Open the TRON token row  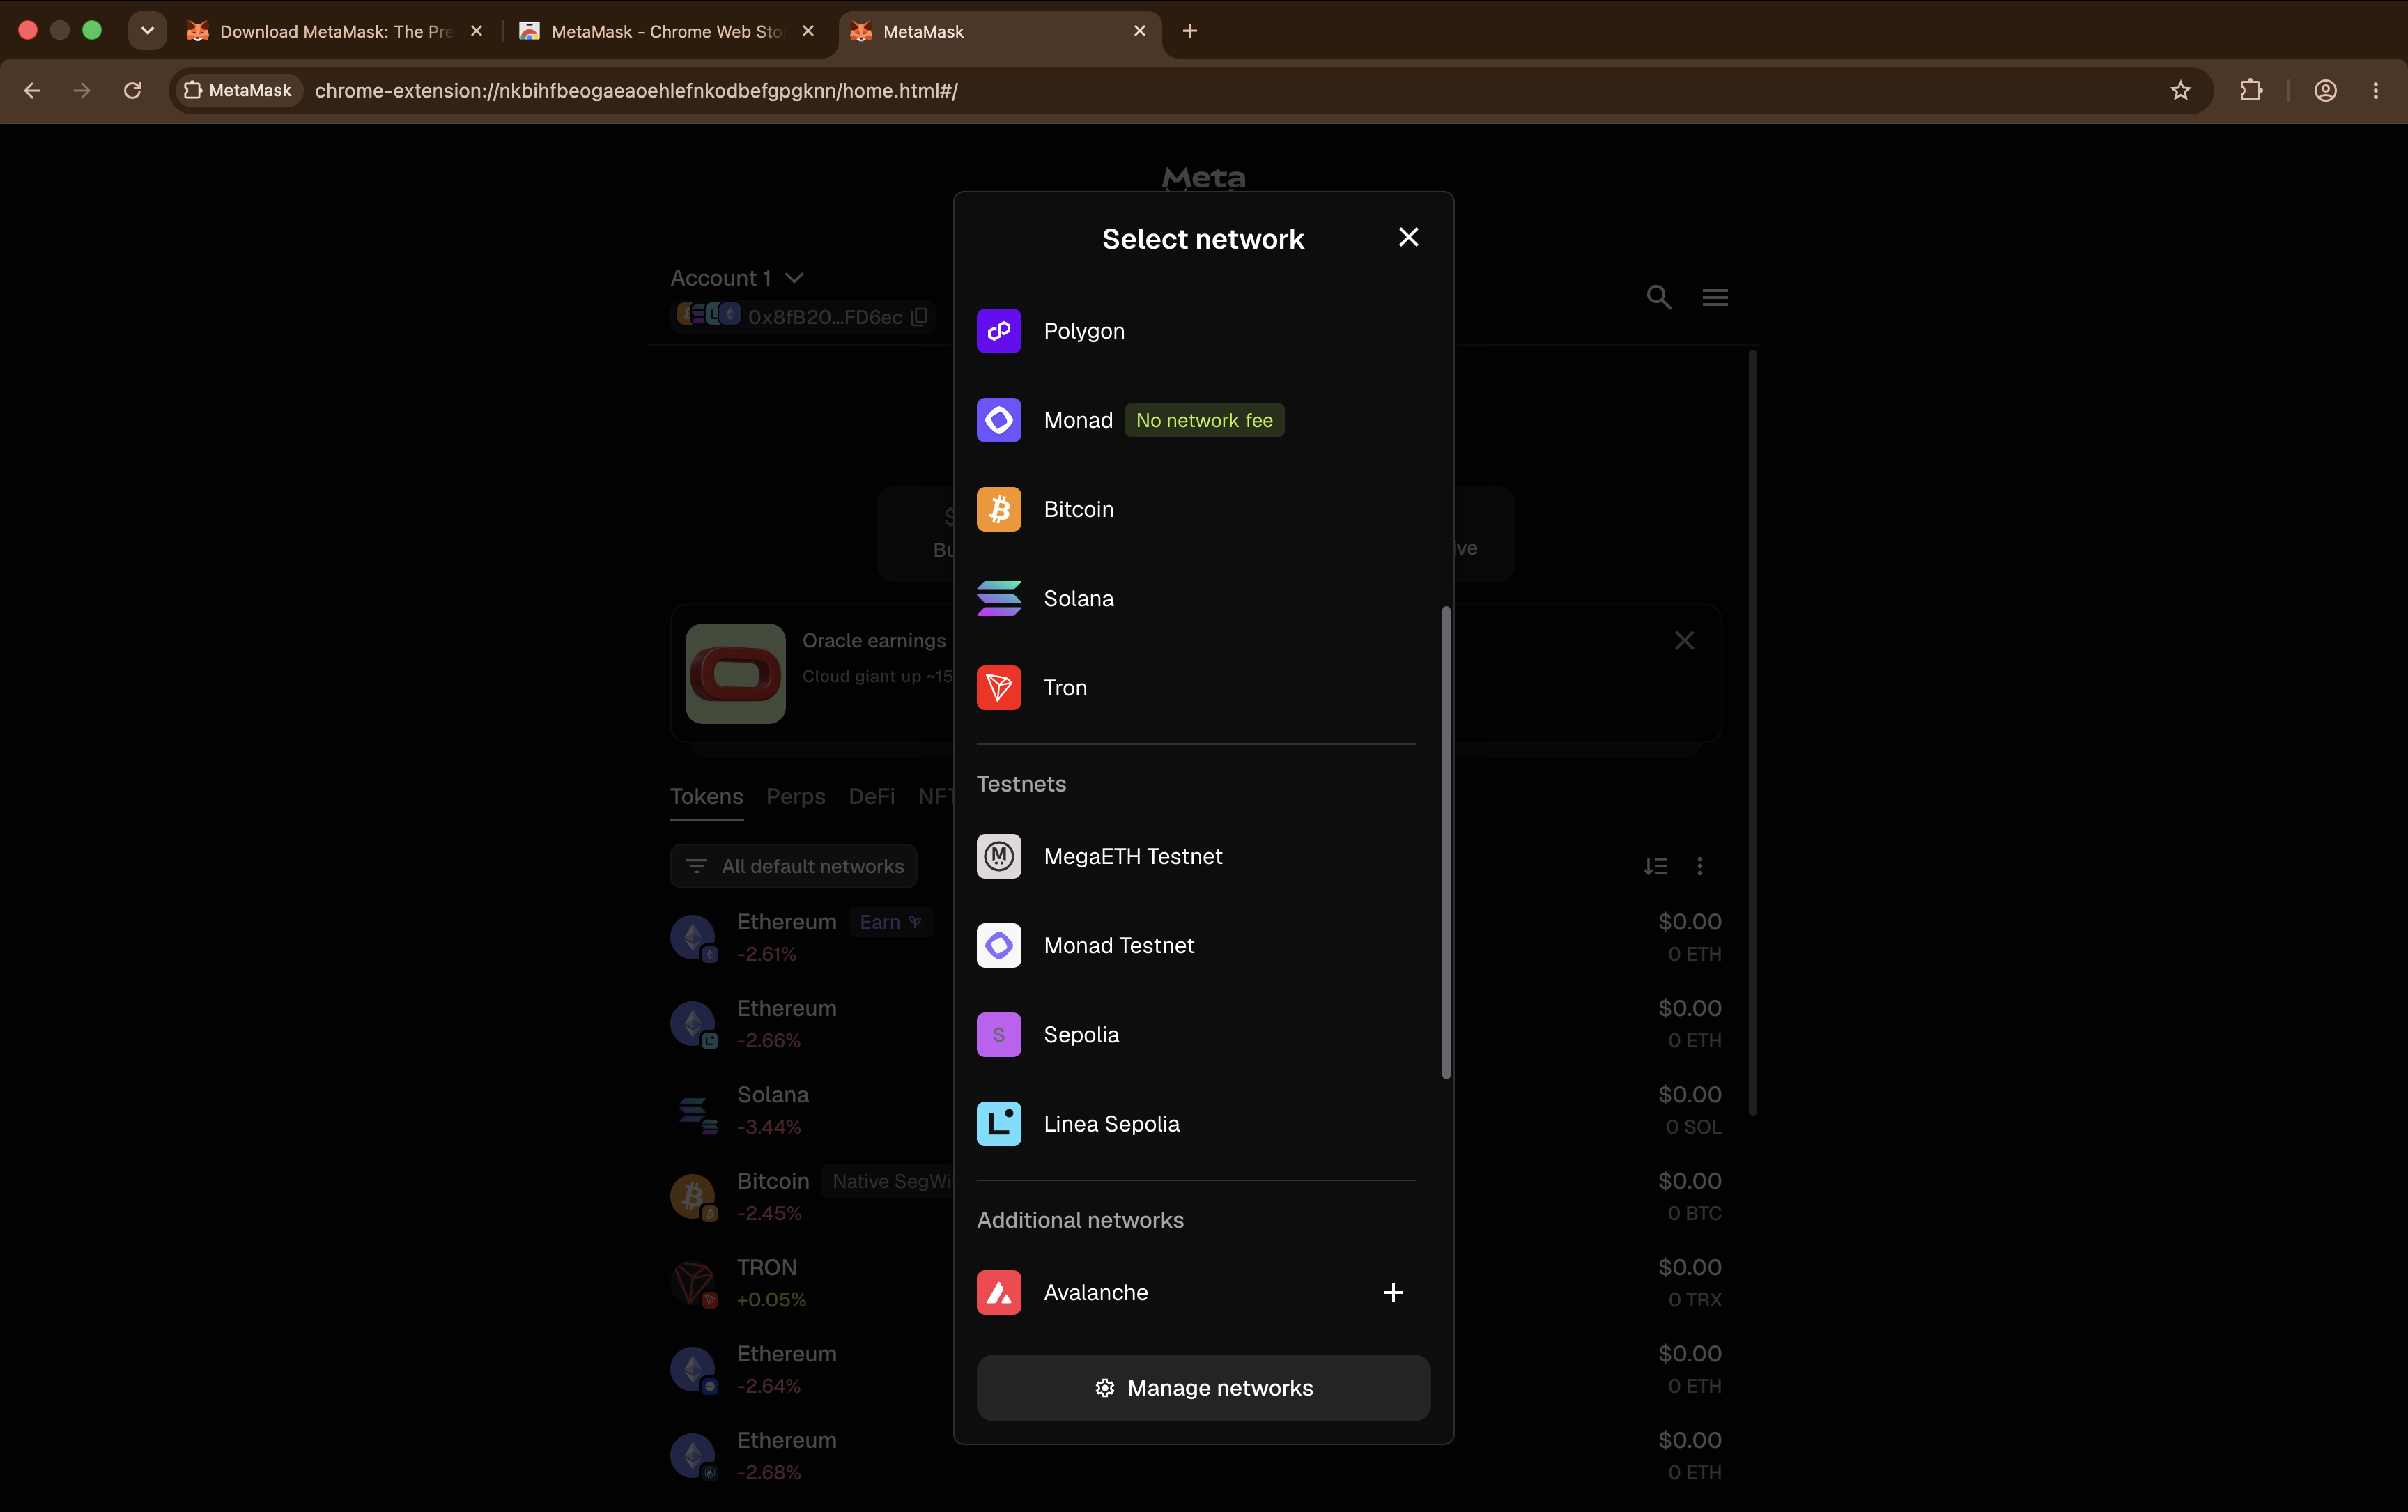(1196, 1283)
